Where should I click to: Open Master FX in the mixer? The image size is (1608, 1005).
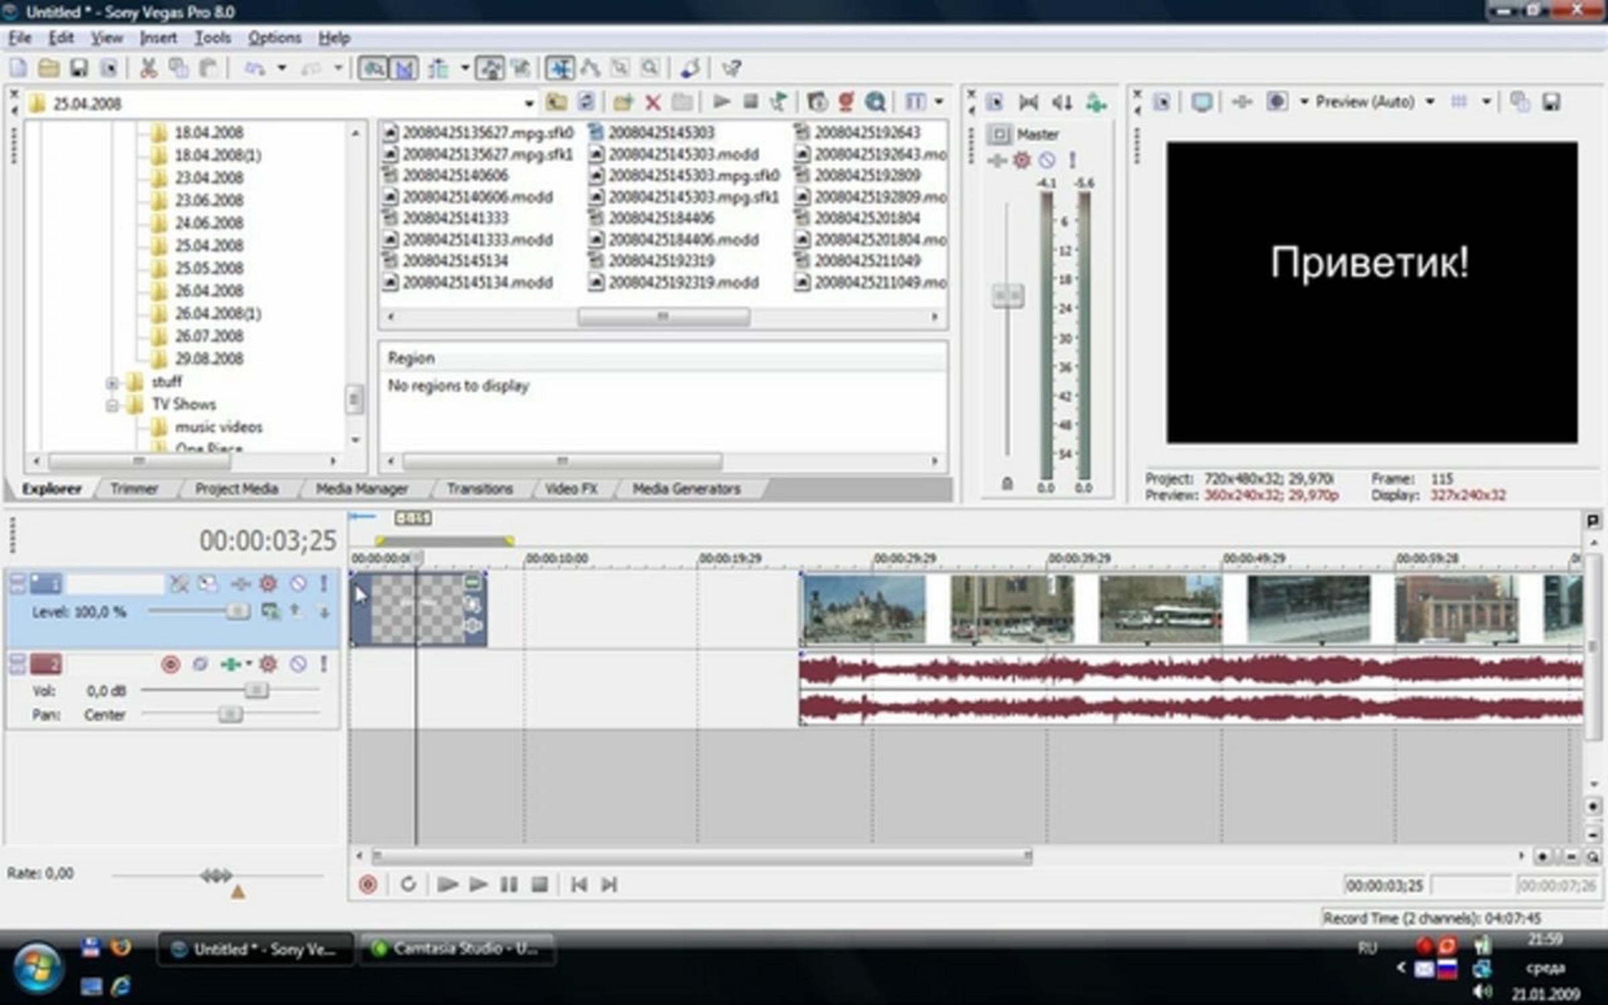point(1022,160)
